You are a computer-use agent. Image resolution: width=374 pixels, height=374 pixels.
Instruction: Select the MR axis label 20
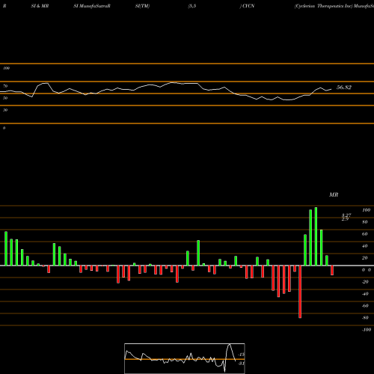(x=365, y=258)
